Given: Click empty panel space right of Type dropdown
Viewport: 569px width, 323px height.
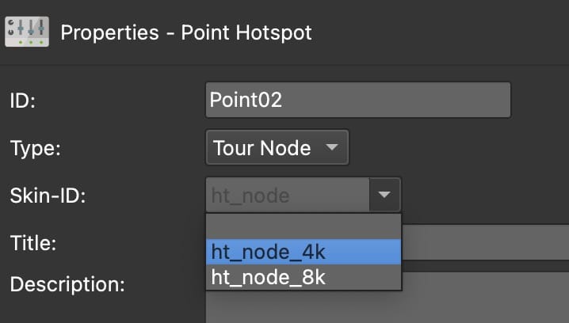Looking at the screenshot, I should pos(460,147).
